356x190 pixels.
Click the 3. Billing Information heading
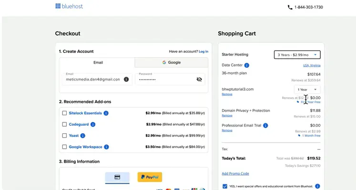tap(79, 161)
